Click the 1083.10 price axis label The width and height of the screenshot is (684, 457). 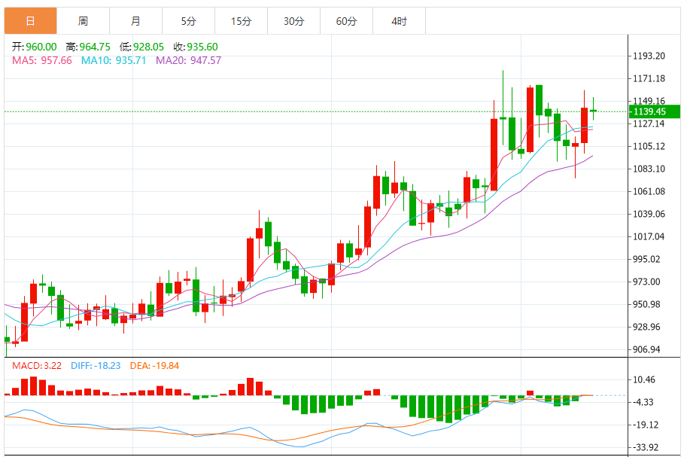coord(649,169)
